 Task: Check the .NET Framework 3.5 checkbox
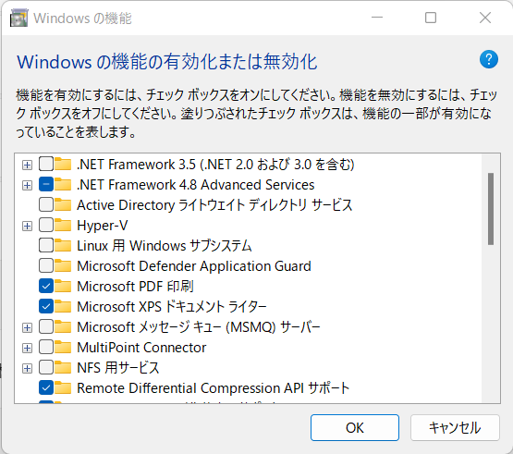46,164
